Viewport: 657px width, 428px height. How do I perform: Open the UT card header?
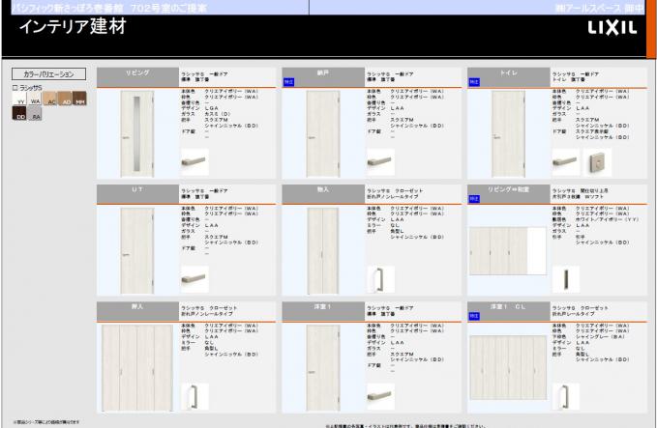[137, 194]
